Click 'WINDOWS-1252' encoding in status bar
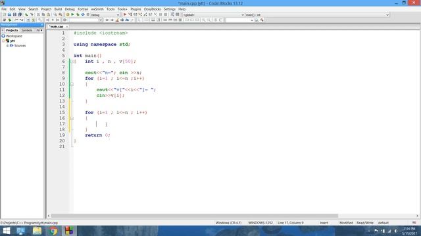This screenshot has width=421, height=236. (x=260, y=223)
